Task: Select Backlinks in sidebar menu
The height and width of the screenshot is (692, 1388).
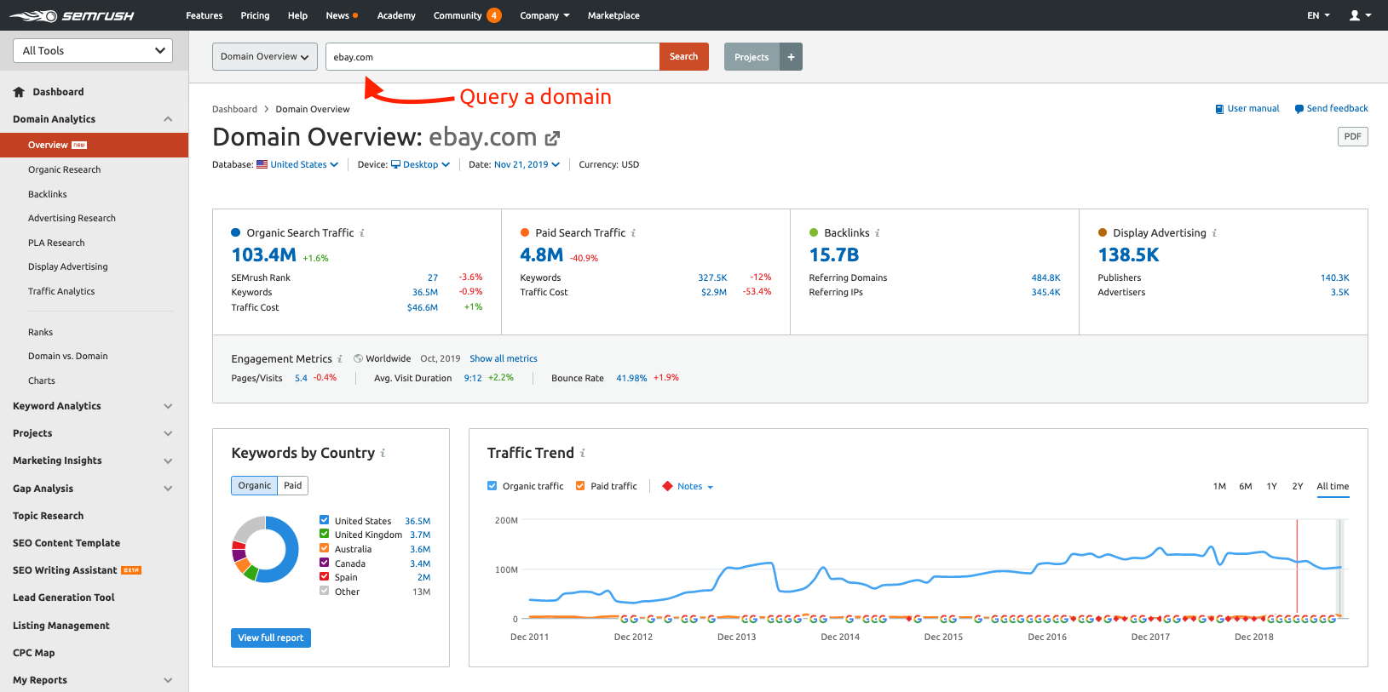Action: [x=48, y=194]
